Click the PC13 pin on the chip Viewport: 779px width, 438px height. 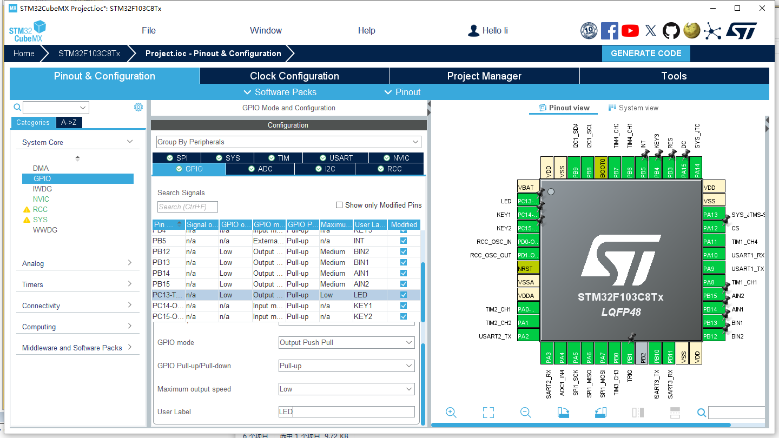(x=529, y=201)
